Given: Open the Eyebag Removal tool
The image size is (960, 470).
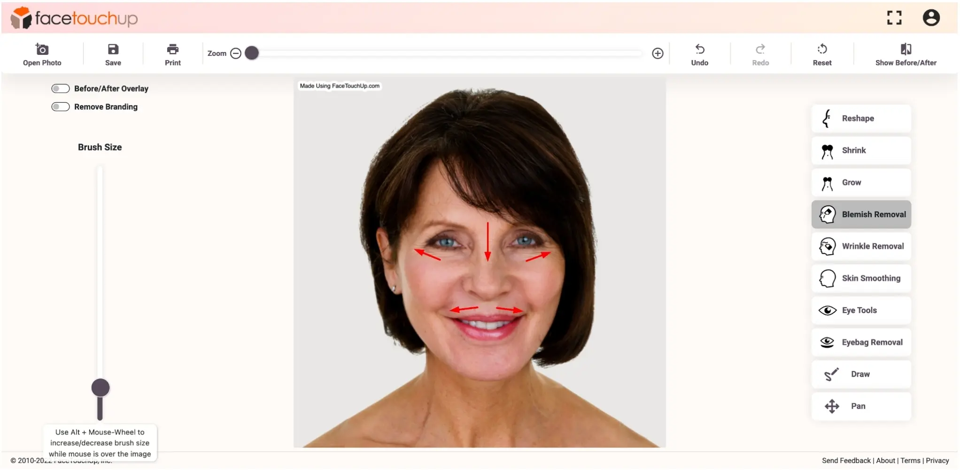Looking at the screenshot, I should 860,342.
